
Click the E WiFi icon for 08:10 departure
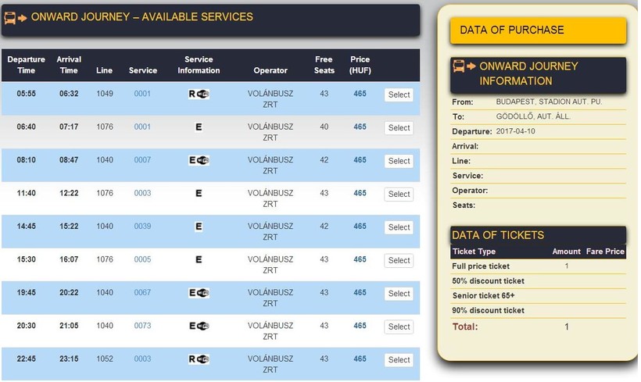point(199,161)
